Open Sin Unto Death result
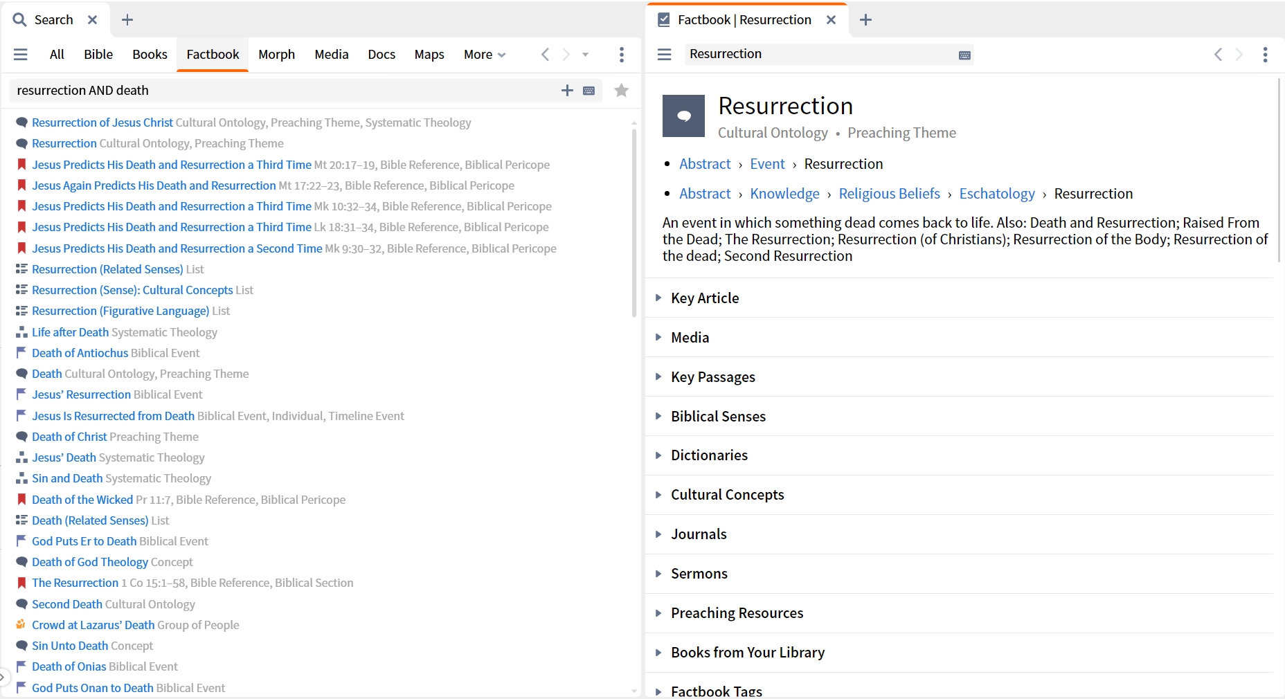This screenshot has width=1285, height=699. [x=70, y=646]
